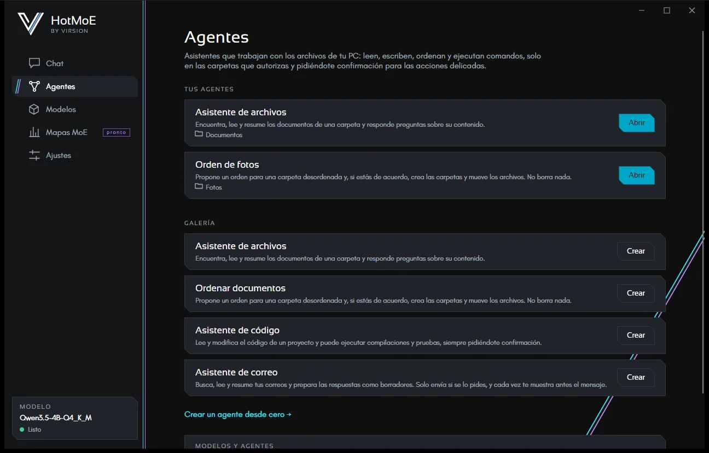This screenshot has width=709, height=453.
Task: Click the Ajustes sliders icon
Action: click(x=34, y=155)
